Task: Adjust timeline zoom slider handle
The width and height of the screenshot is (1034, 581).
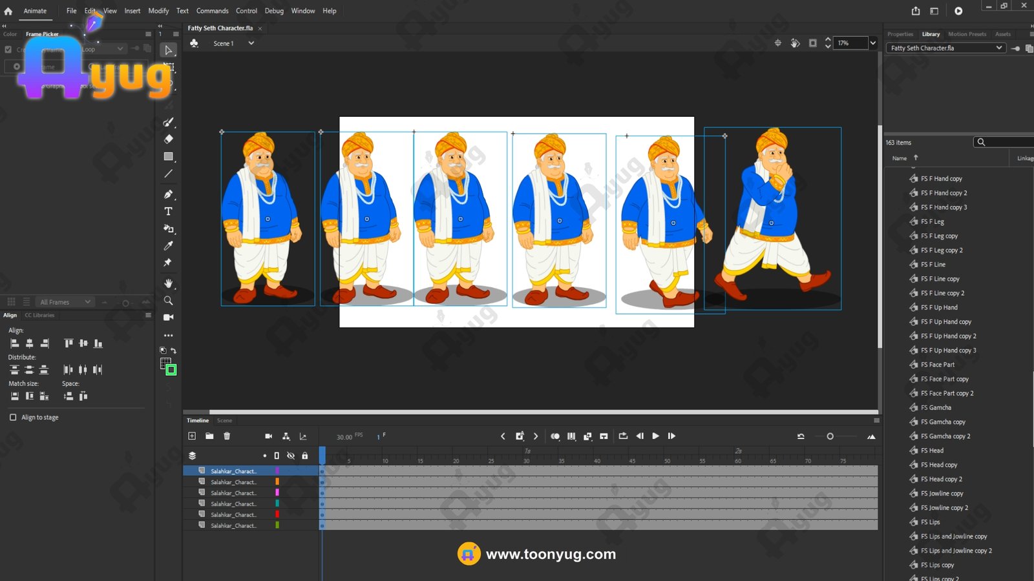Action: [x=830, y=437]
